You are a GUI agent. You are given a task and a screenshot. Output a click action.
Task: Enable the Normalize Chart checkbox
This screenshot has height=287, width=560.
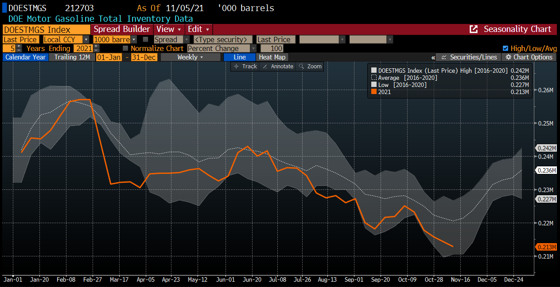[x=125, y=48]
